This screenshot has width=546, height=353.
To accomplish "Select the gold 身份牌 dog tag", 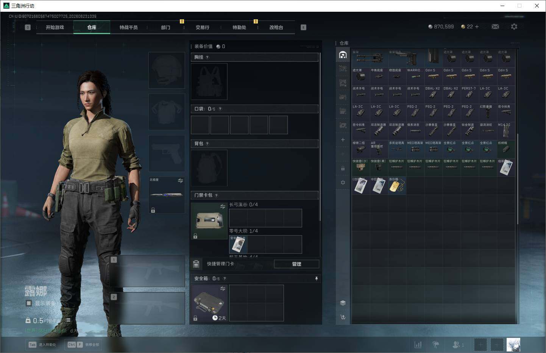I will [397, 185].
